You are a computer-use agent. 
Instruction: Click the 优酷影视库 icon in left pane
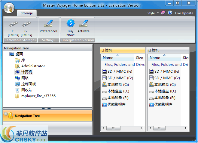click(x=105, y=104)
